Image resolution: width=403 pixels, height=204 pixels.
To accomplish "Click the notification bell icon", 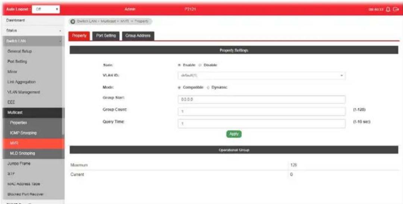I will tap(388, 9).
